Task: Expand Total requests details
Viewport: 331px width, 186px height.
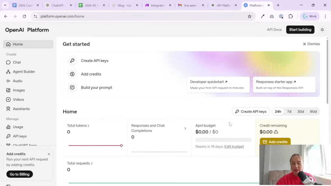Action: point(80,163)
